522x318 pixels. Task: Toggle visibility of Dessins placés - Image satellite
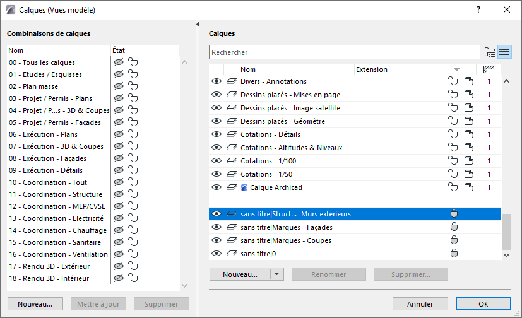point(217,108)
